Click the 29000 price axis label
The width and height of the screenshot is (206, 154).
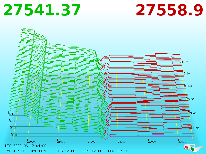152,142
